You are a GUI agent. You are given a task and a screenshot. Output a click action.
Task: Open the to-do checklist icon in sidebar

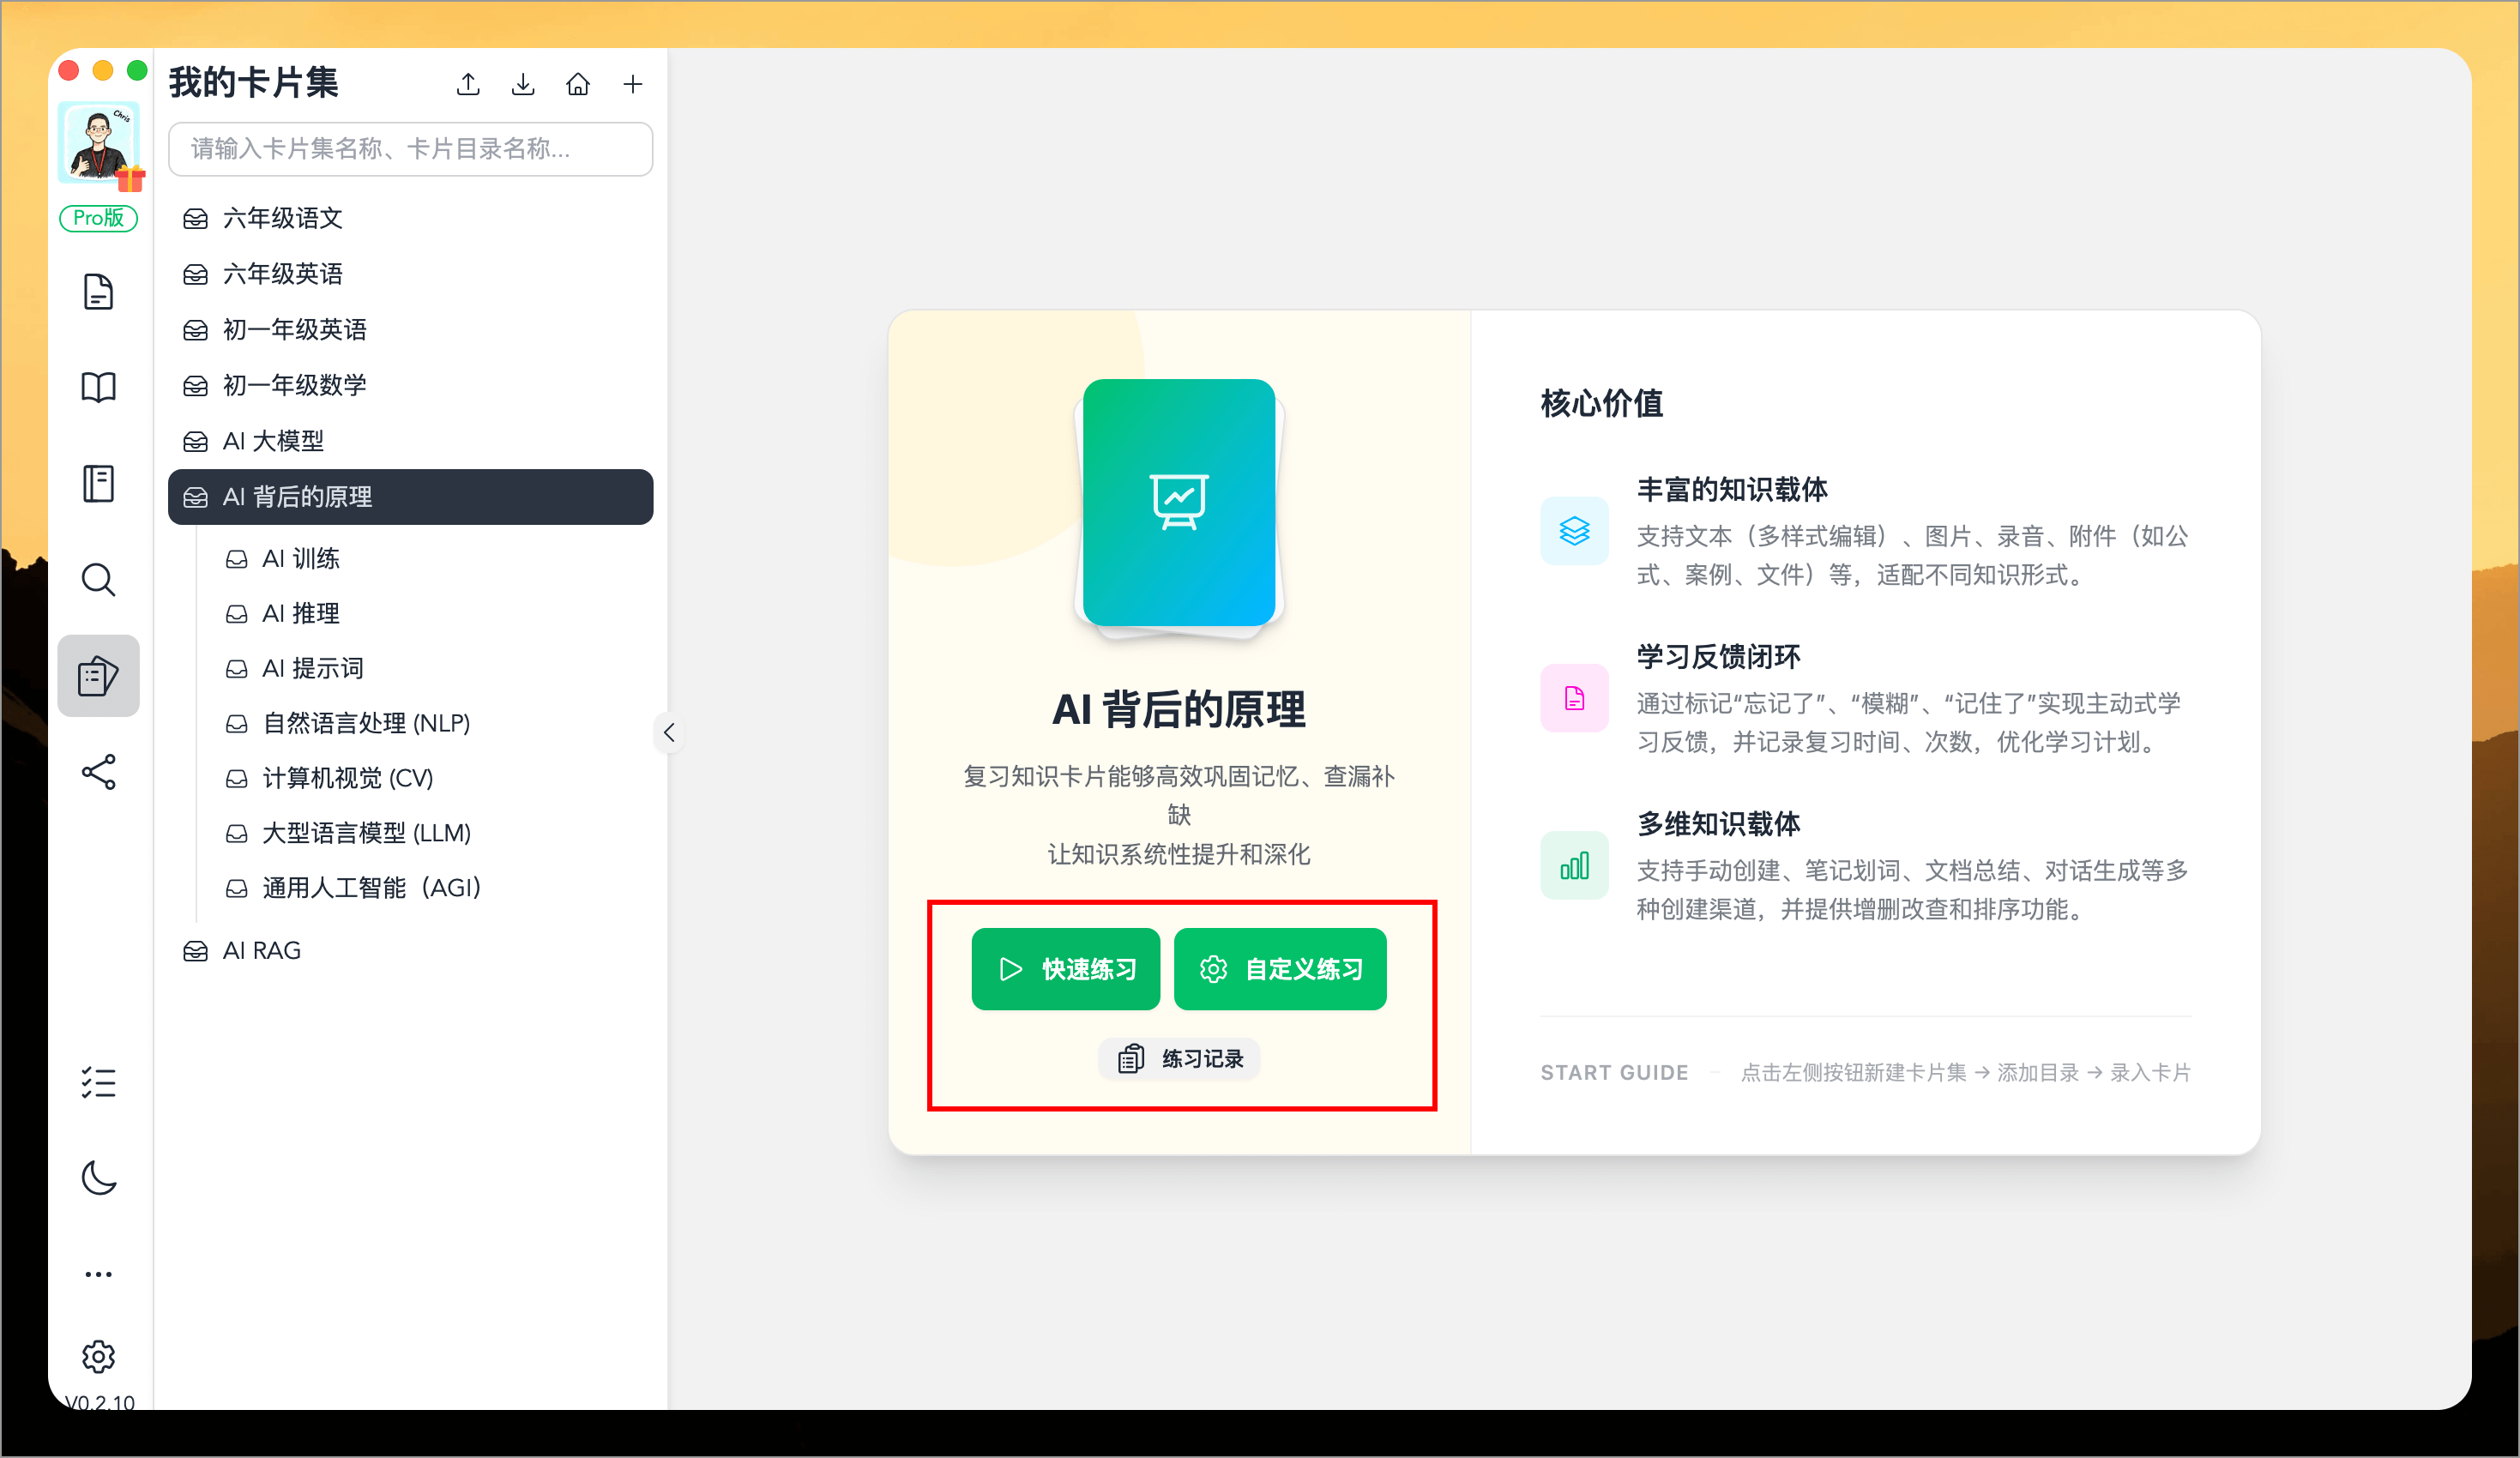click(98, 1083)
